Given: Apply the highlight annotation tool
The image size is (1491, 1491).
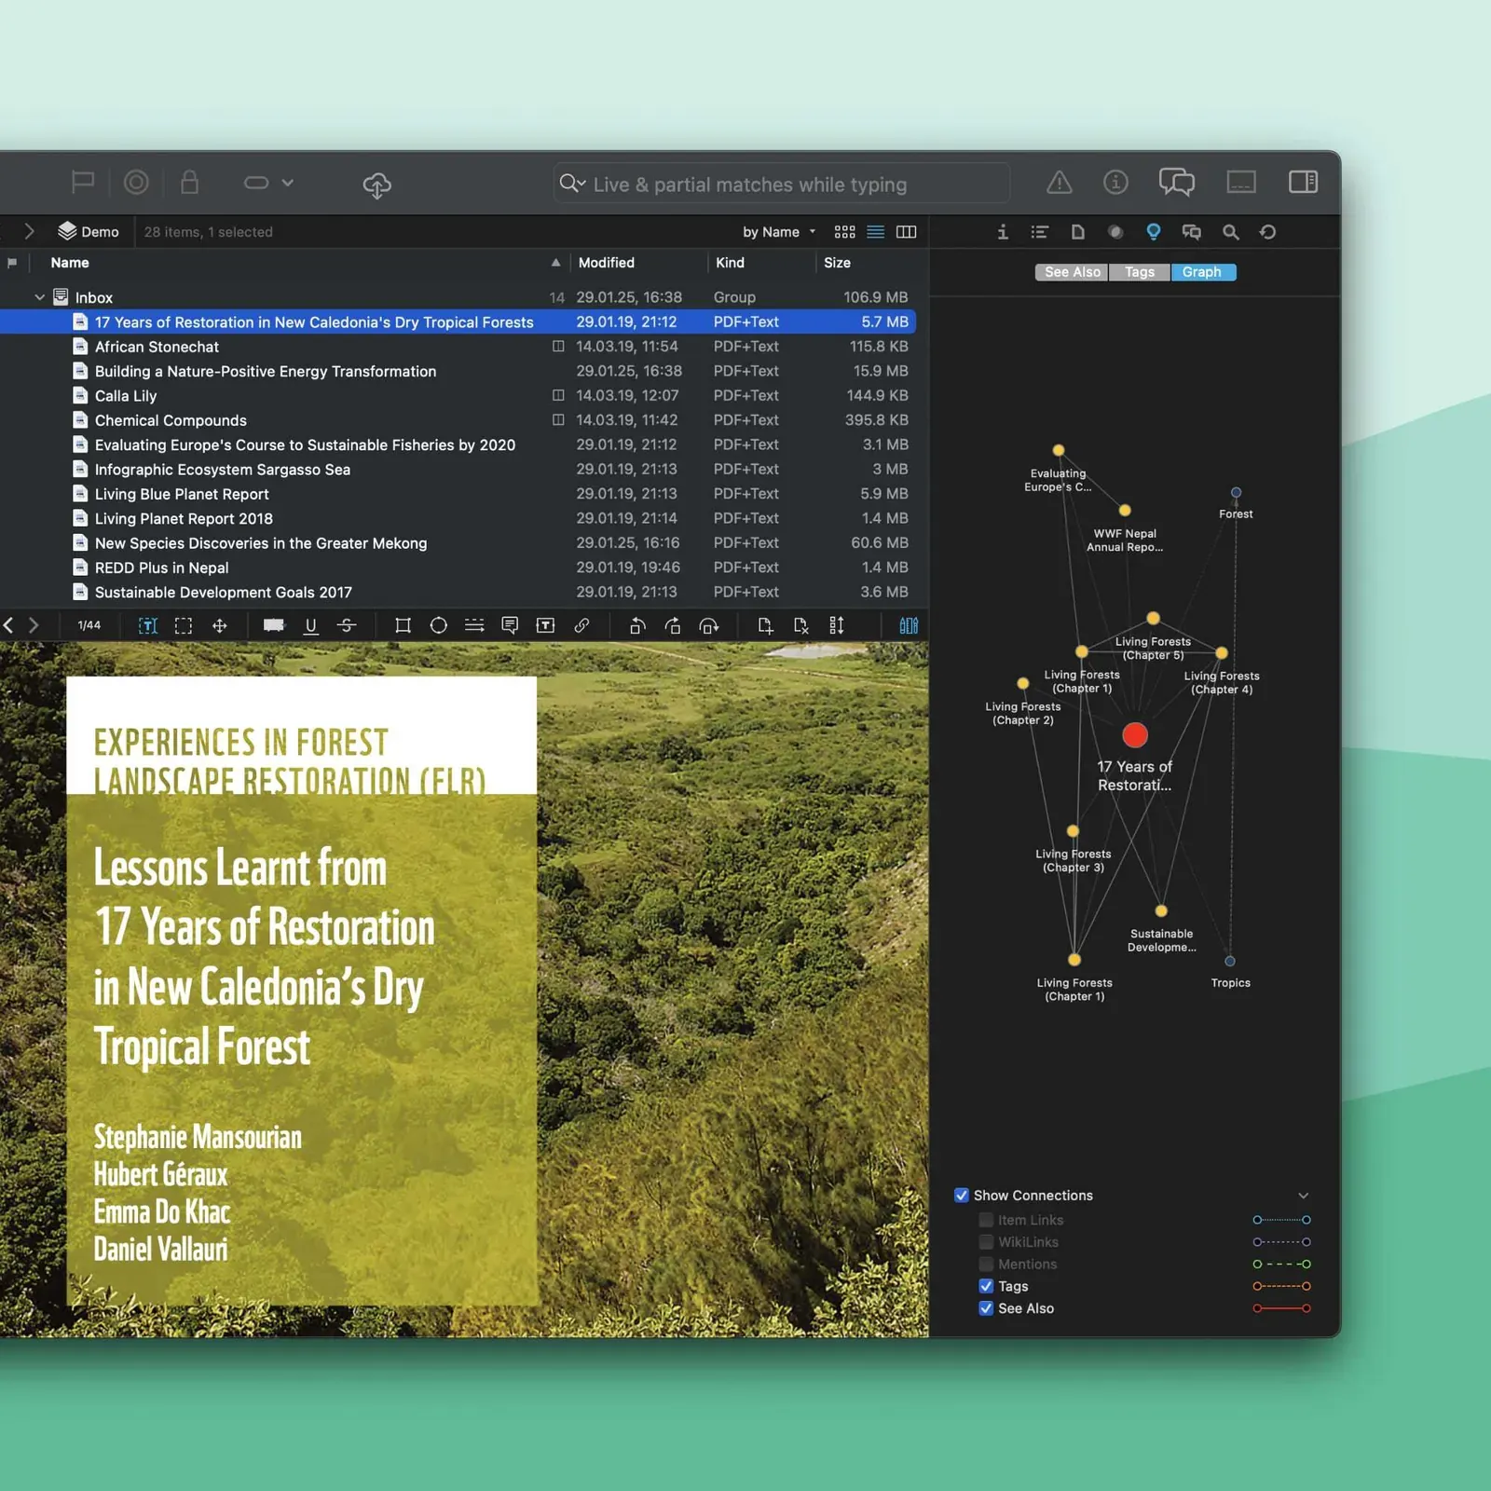Looking at the screenshot, I should pos(274,625).
